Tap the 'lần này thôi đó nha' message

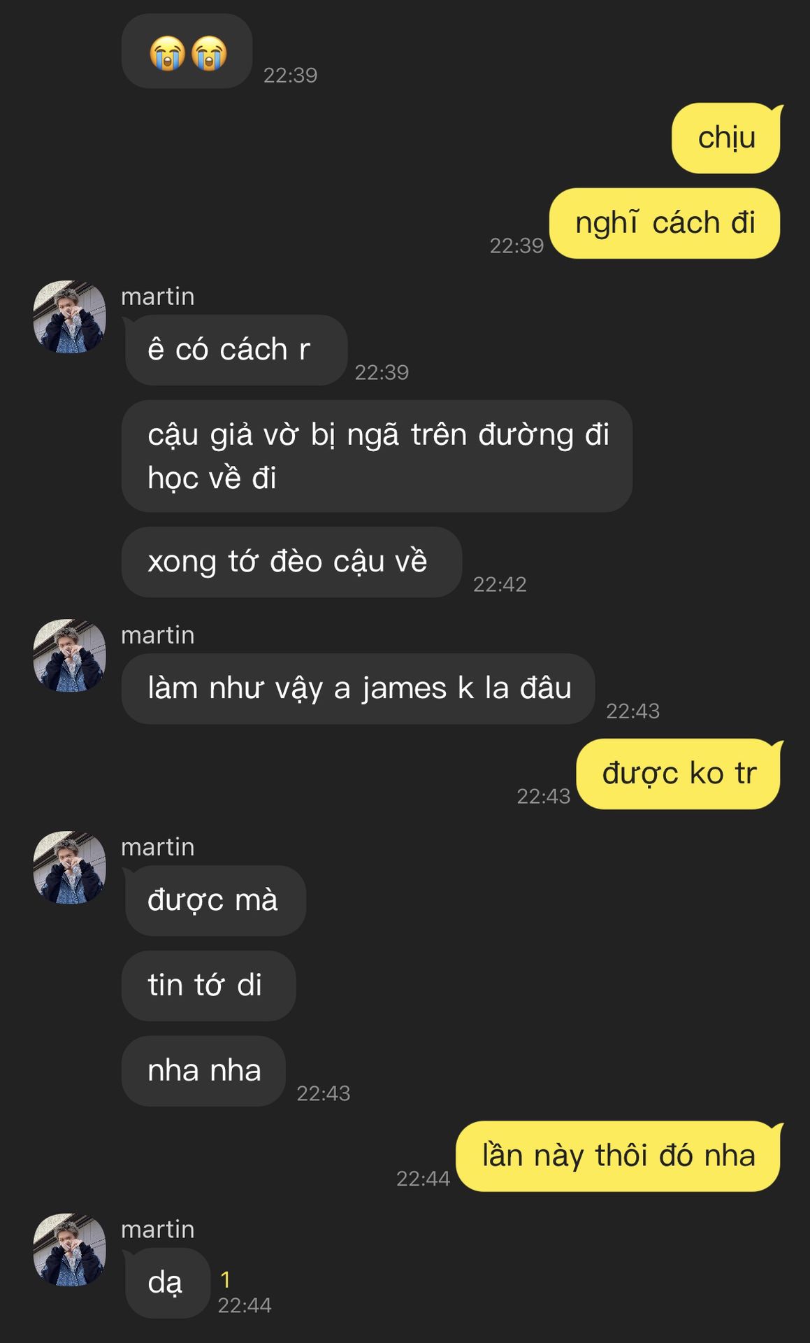coord(619,1156)
